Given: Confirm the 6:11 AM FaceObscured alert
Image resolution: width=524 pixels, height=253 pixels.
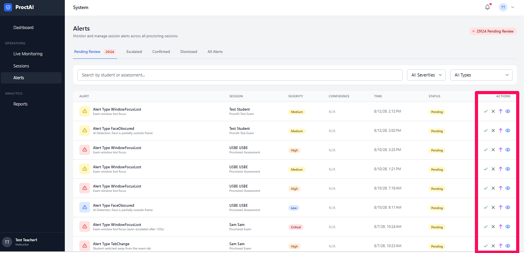Looking at the screenshot, I should coord(486,207).
